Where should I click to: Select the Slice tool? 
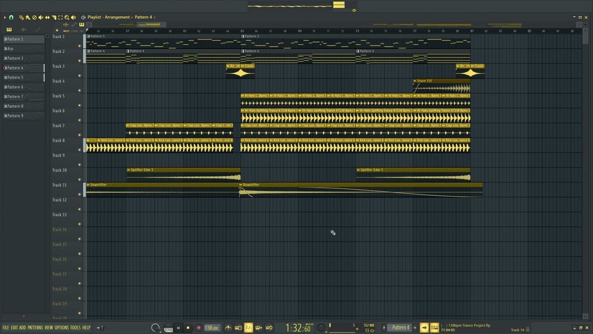coord(54,17)
